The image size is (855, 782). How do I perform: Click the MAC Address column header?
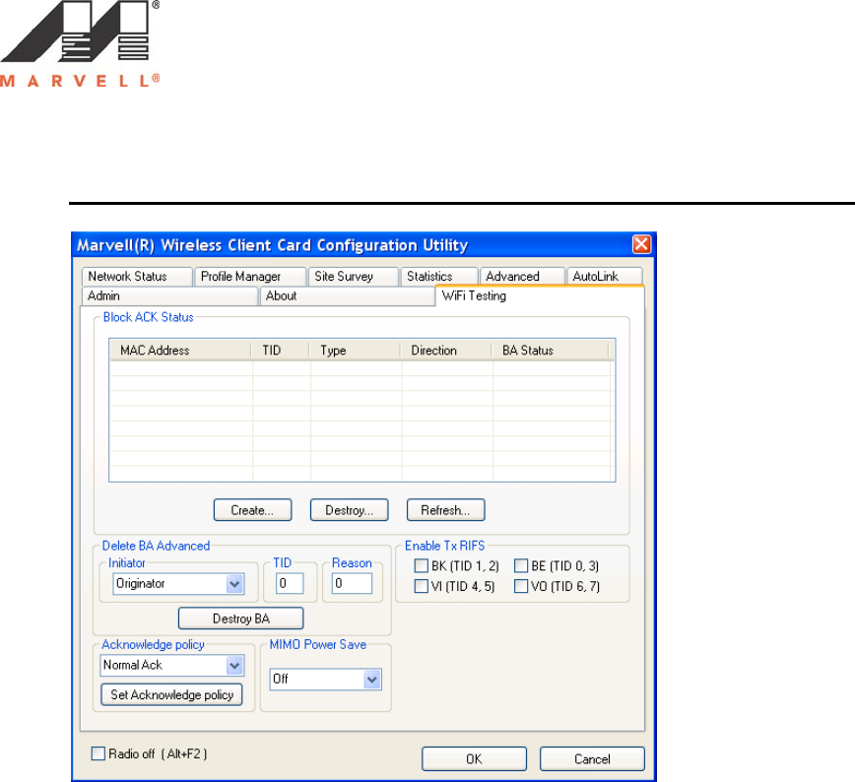[180, 350]
